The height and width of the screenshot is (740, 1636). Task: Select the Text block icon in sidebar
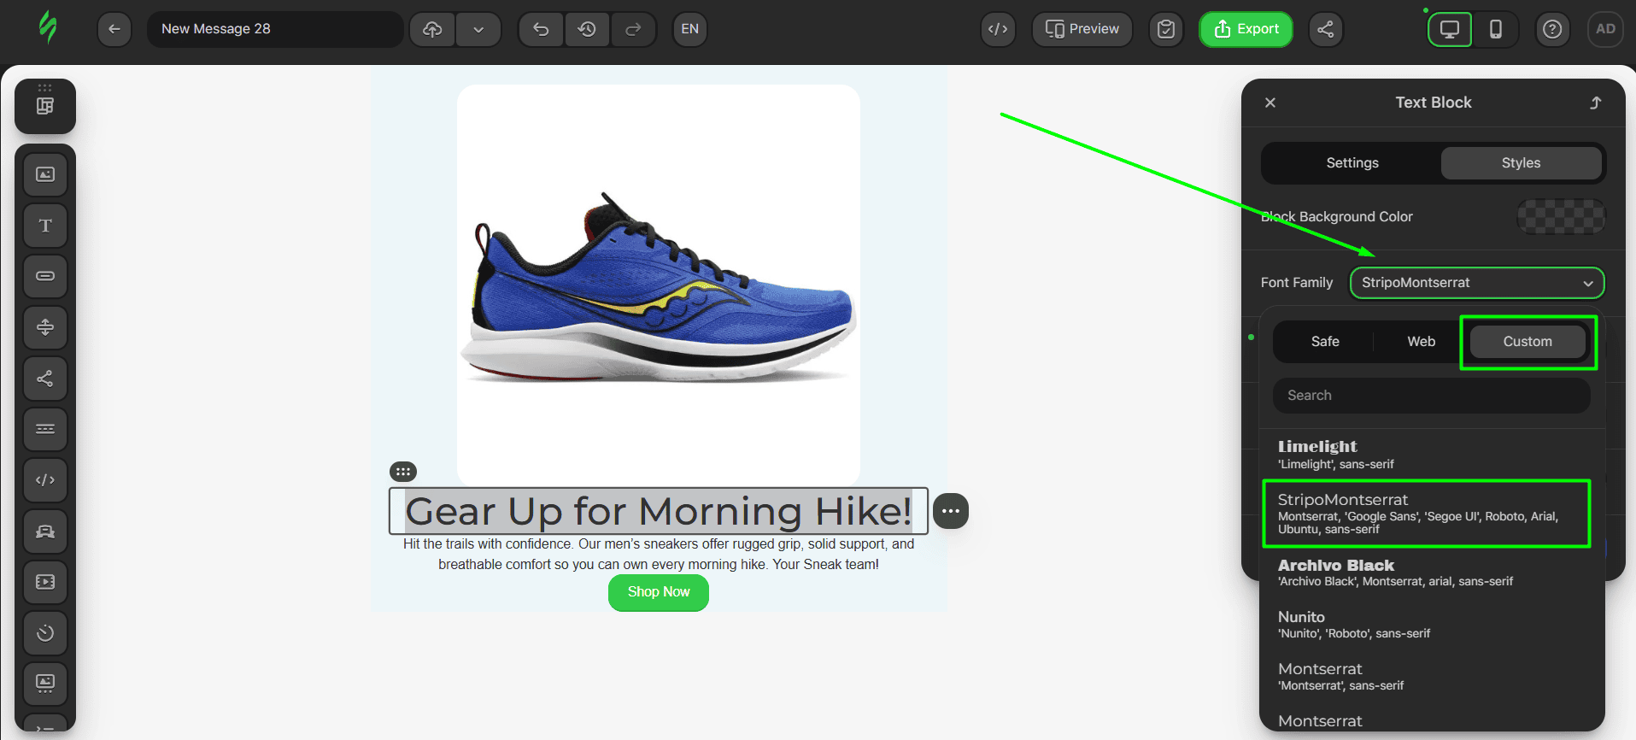(x=45, y=226)
